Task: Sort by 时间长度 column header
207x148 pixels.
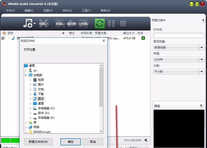Action: (86, 33)
